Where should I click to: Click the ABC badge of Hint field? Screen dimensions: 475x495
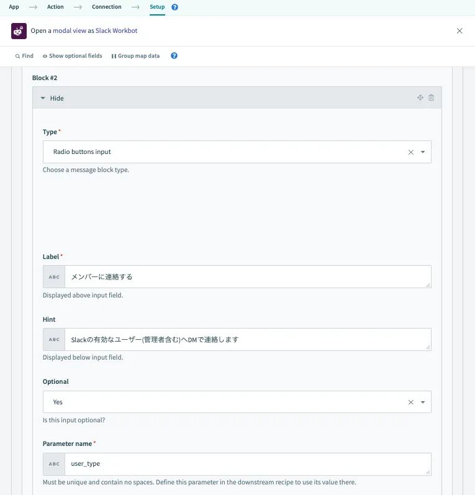54,339
